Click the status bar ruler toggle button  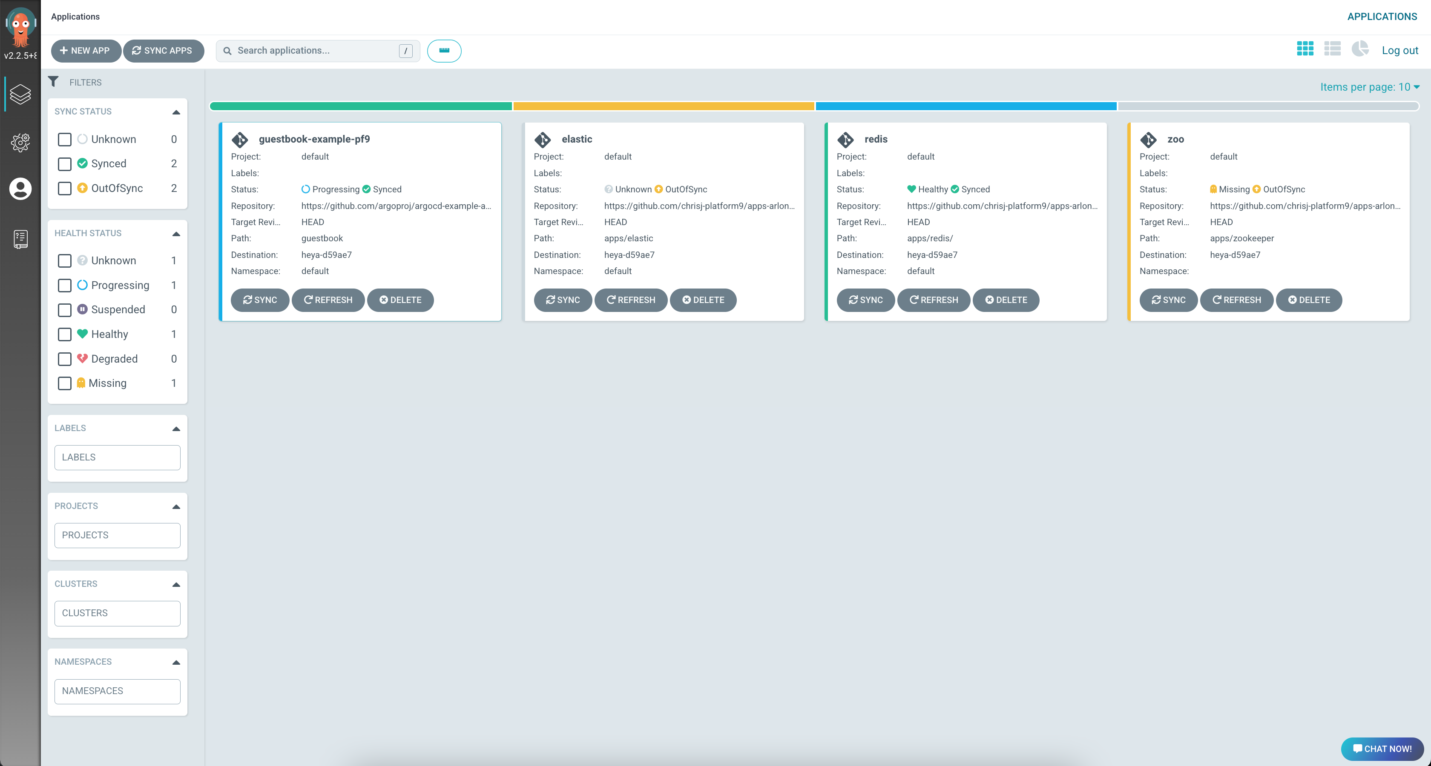pyautogui.click(x=444, y=51)
